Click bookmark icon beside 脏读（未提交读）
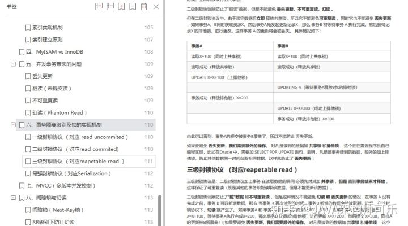408x226 pixels. click(x=28, y=89)
